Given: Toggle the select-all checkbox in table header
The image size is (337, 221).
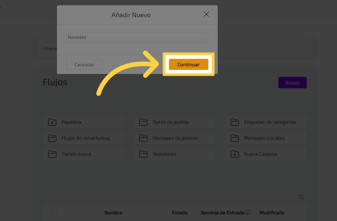Looking at the screenshot, I should point(54,213).
